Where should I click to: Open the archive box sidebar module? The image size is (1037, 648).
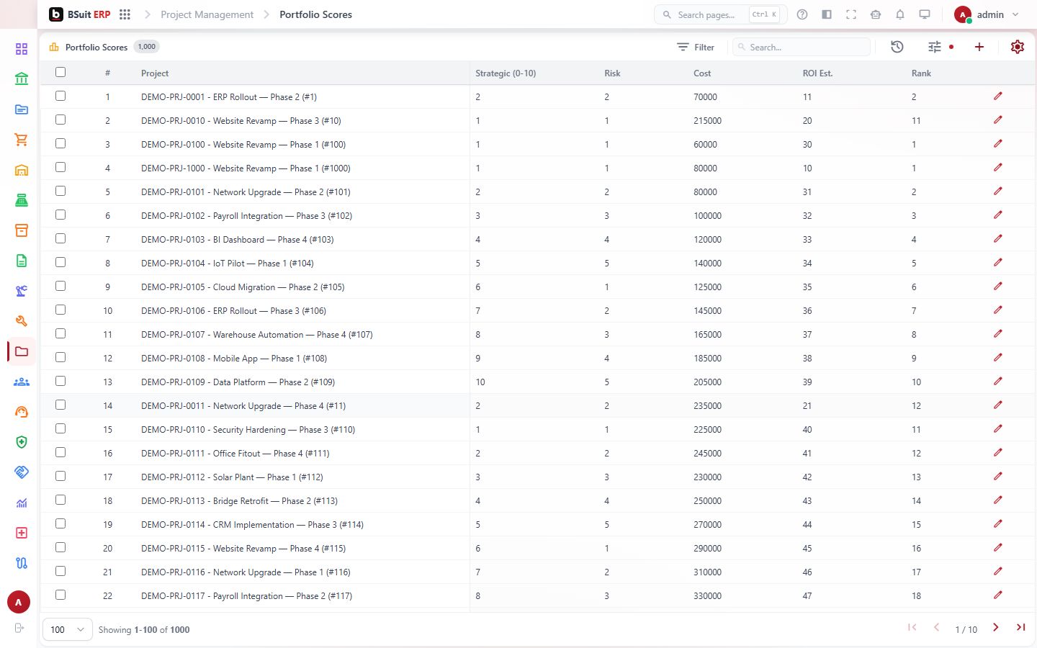pos(22,230)
